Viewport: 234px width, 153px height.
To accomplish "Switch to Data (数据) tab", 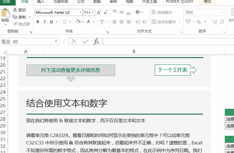I will (x=97, y=2).
